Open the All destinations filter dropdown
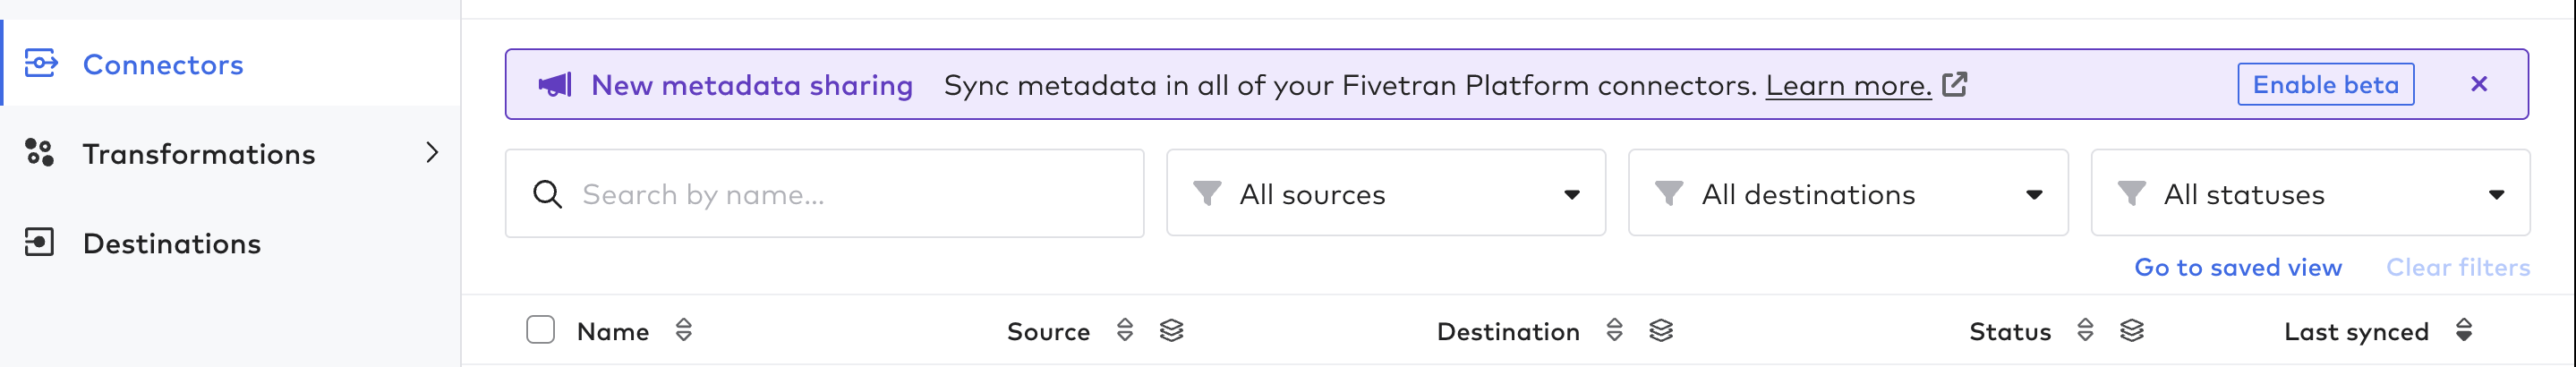This screenshot has width=2576, height=367. coord(1847,194)
